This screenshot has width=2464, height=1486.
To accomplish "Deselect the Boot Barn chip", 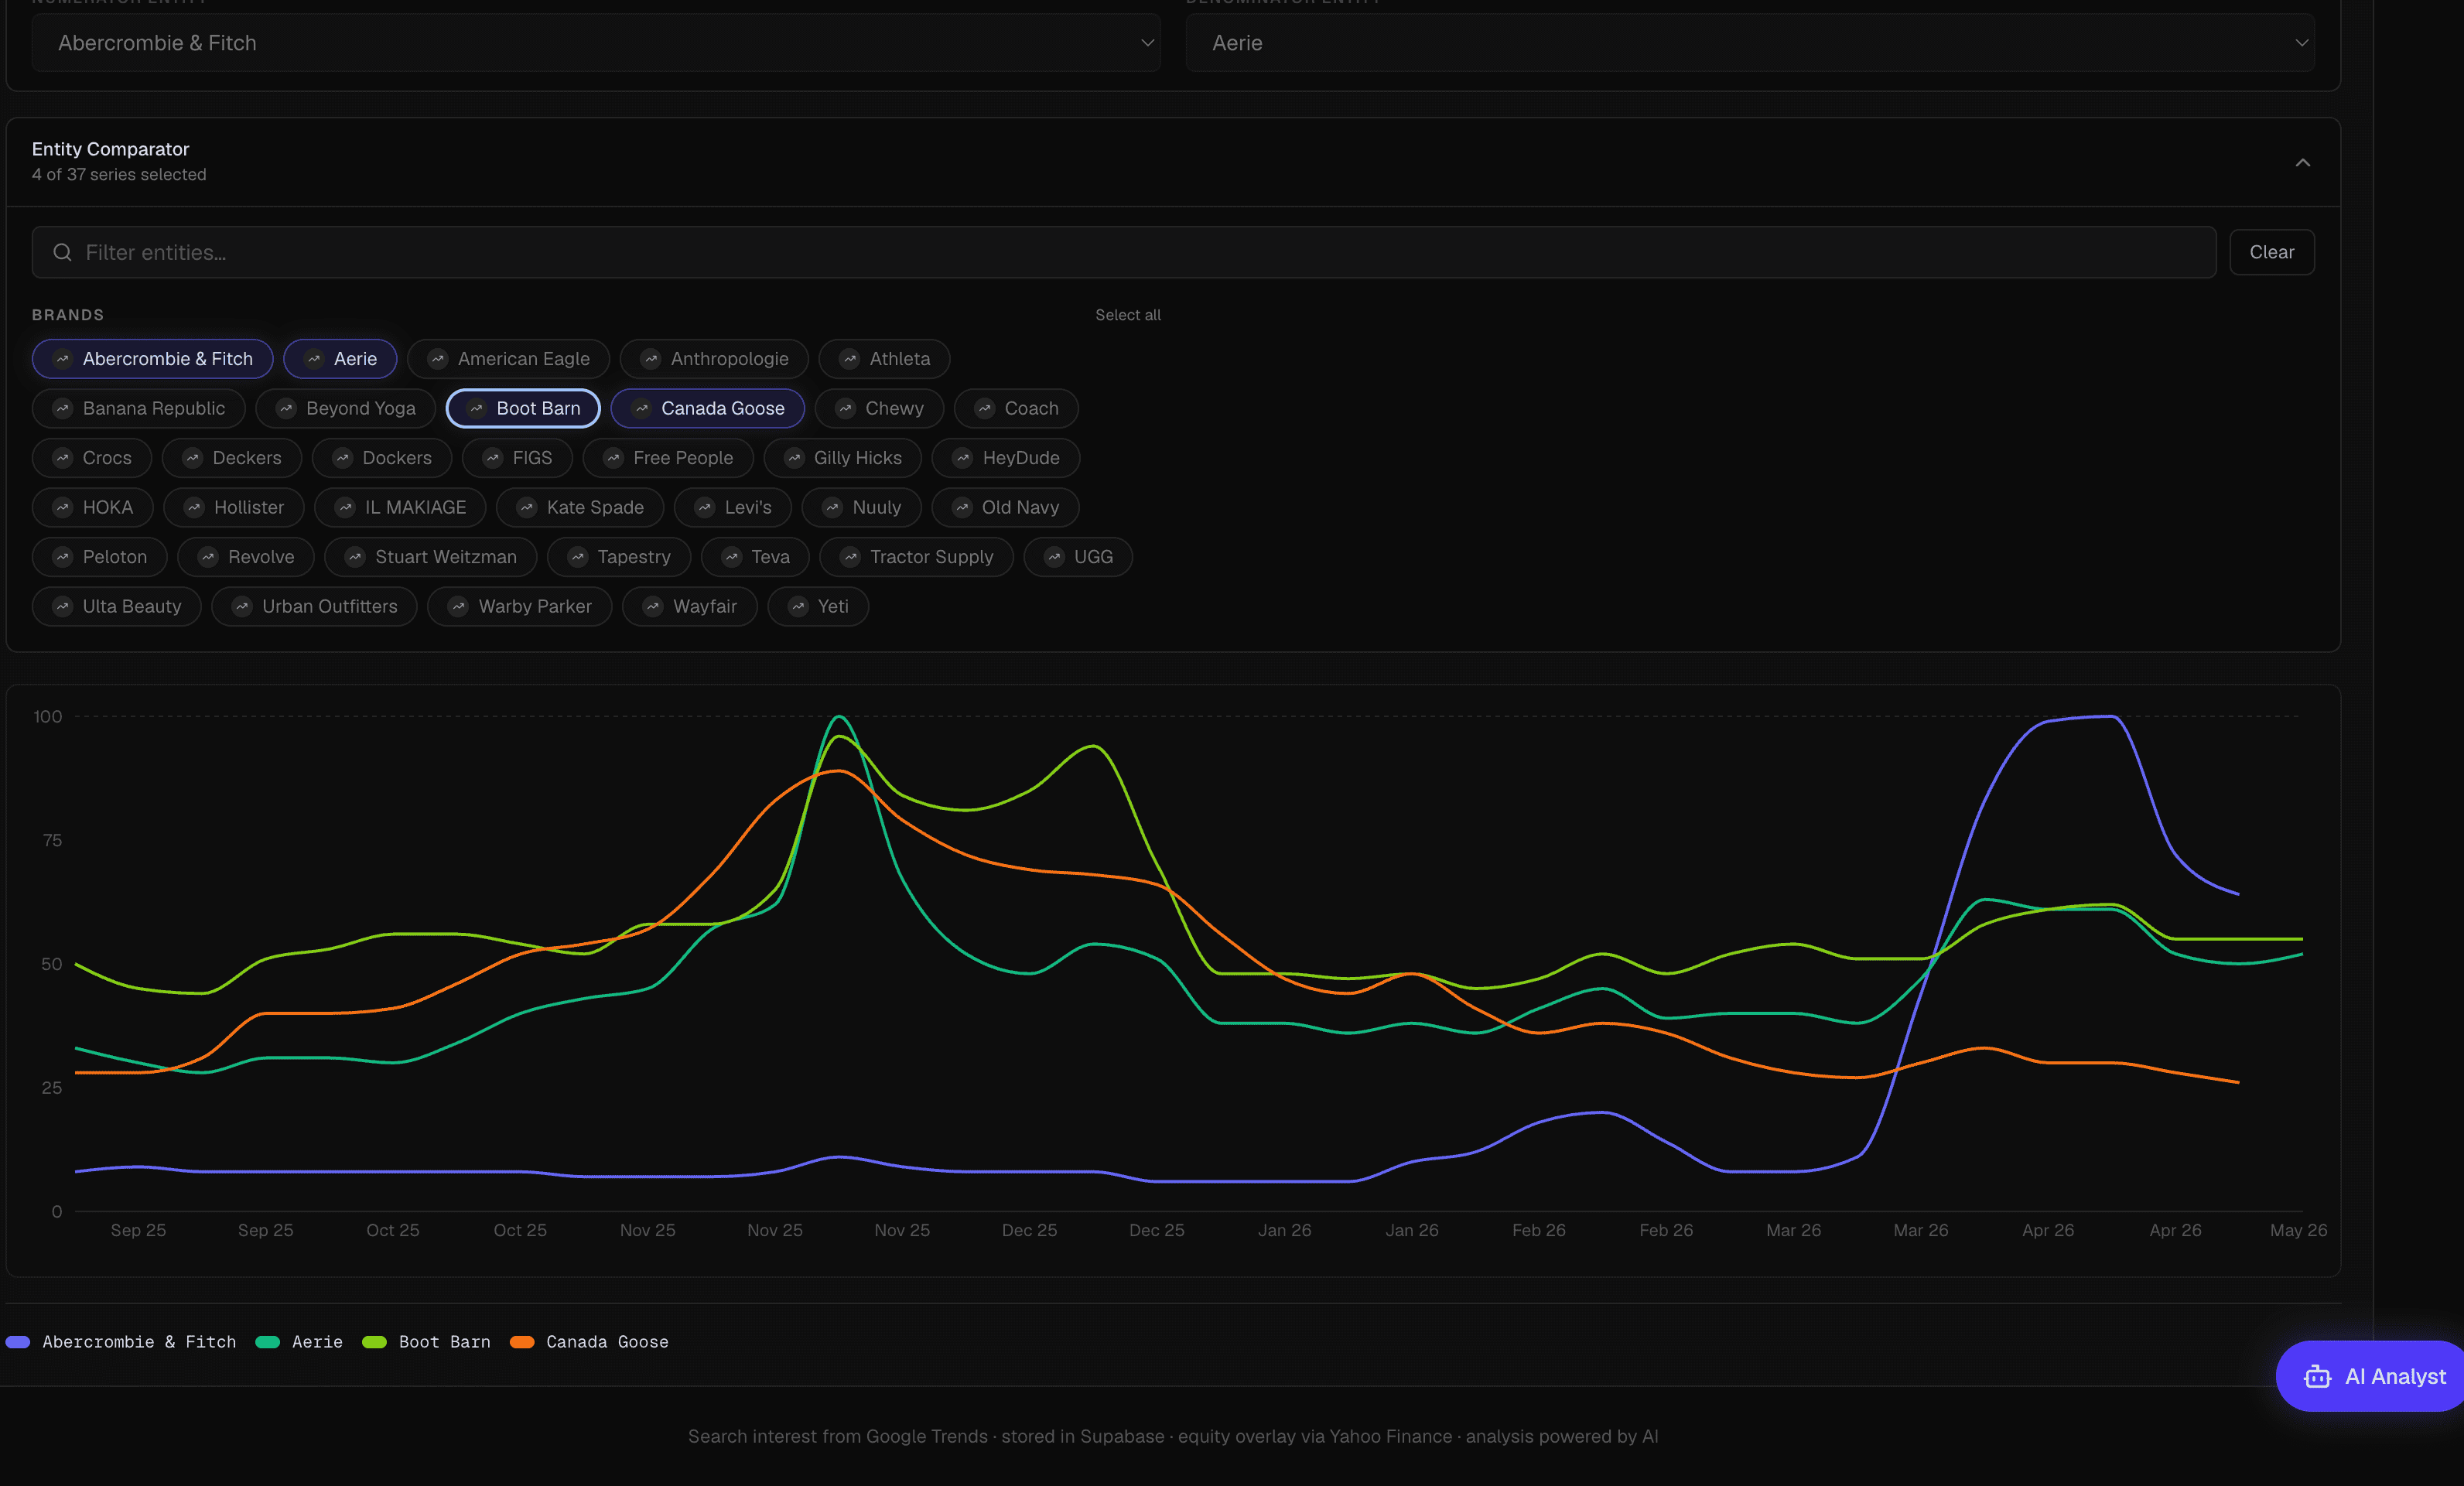I will click(x=523, y=408).
